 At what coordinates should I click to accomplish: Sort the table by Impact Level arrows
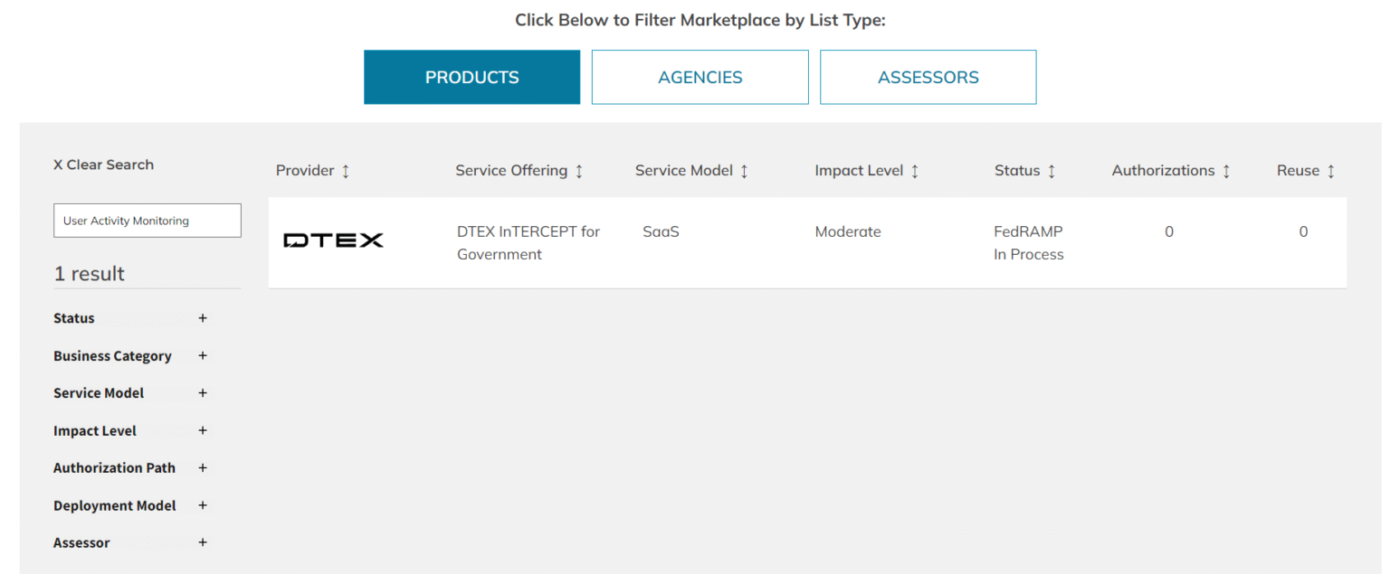coord(915,171)
